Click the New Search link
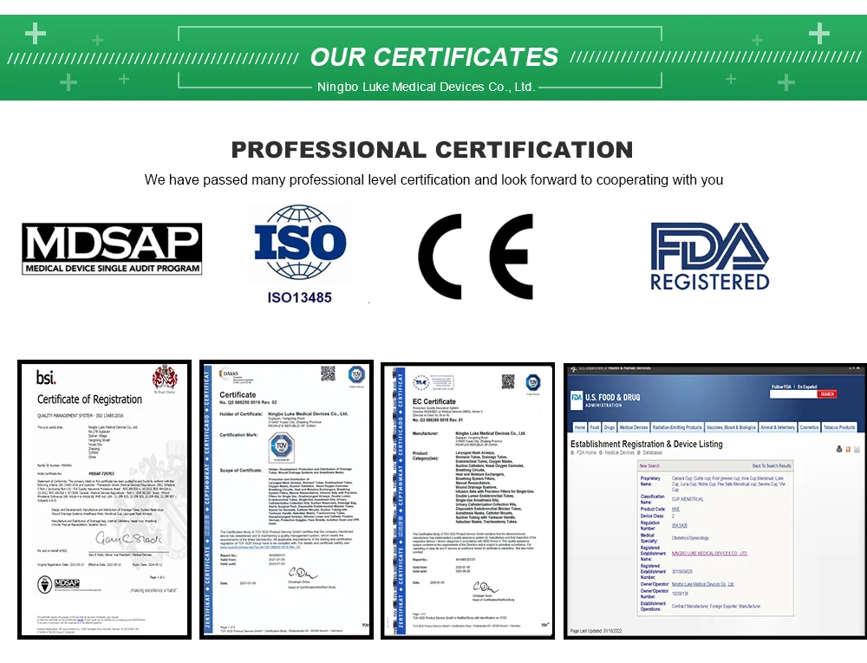Screen dimensions: 867x663 (x=649, y=465)
